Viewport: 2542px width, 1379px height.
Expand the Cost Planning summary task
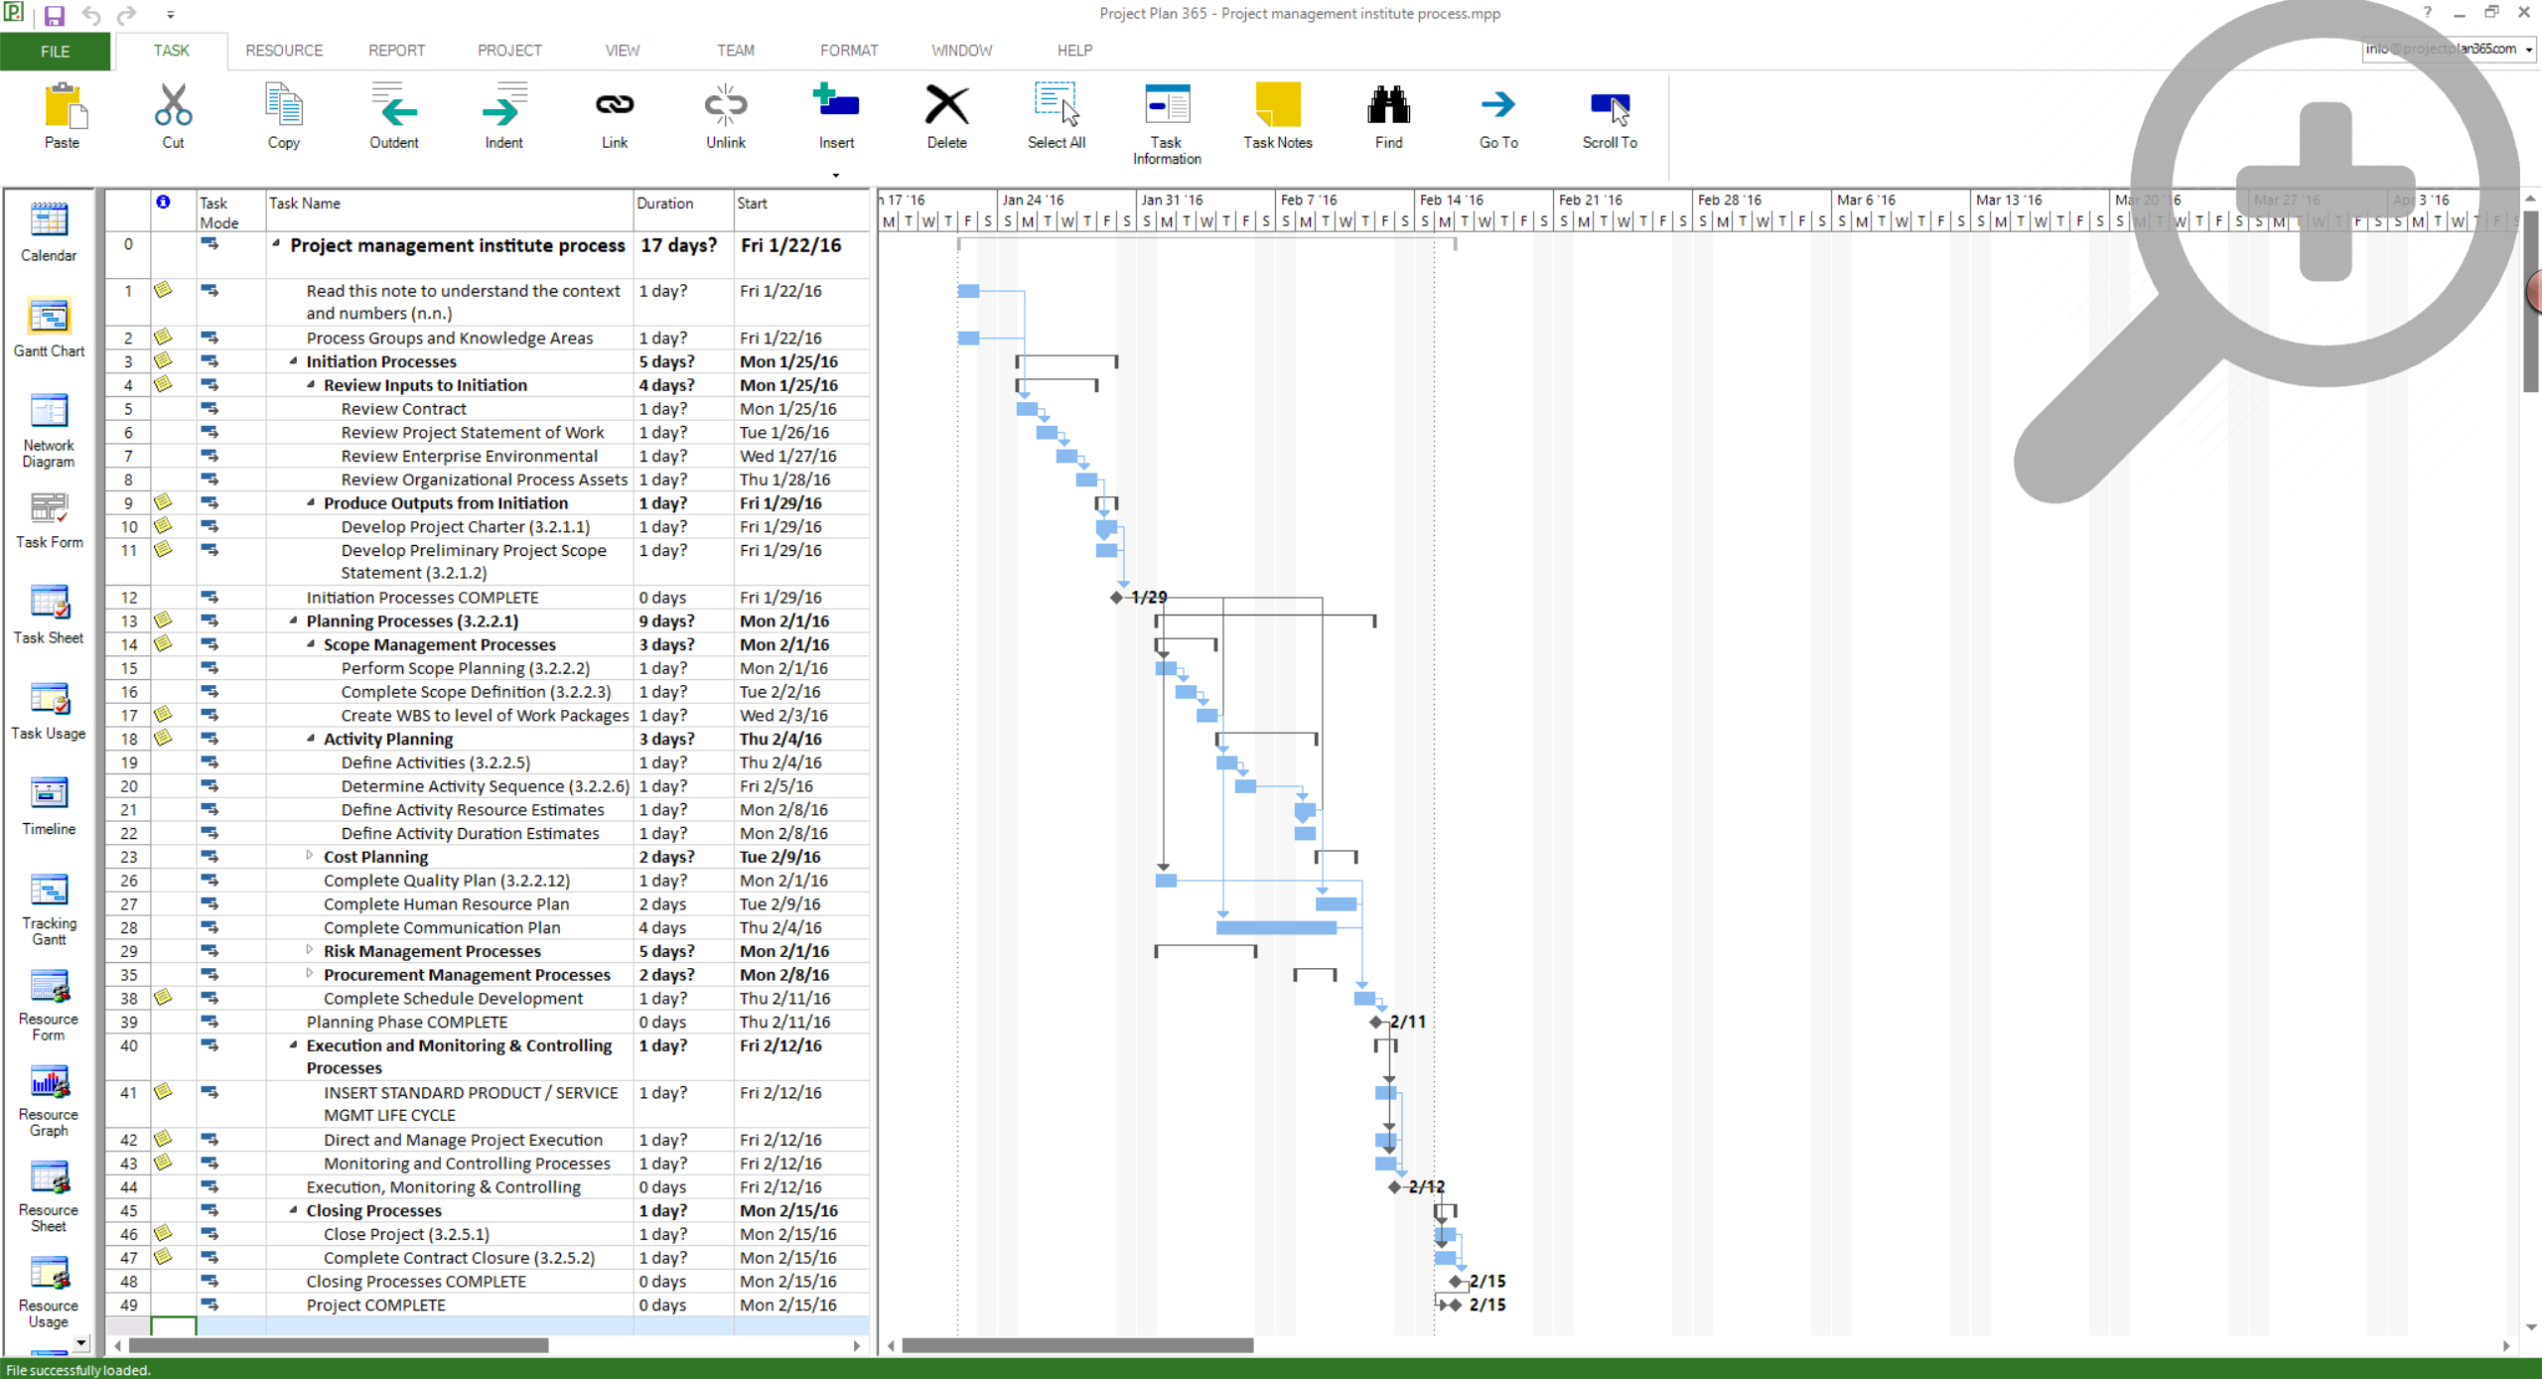pos(310,856)
